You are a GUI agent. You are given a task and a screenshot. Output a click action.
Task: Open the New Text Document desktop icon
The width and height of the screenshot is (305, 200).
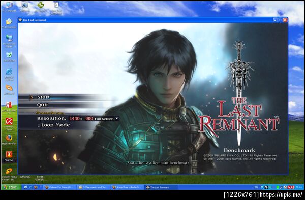pyautogui.click(x=56, y=6)
